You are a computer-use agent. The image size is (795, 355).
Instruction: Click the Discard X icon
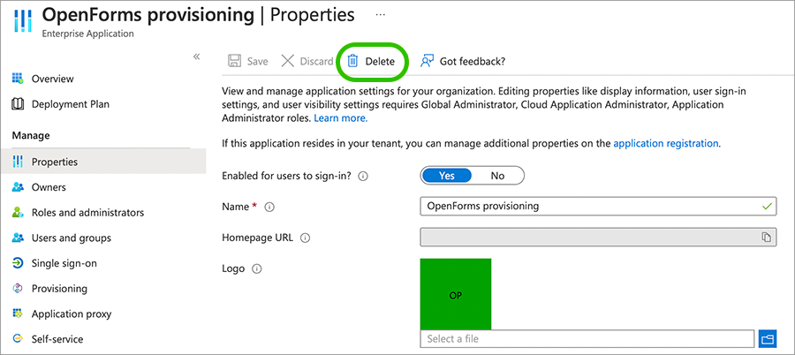[x=288, y=61]
